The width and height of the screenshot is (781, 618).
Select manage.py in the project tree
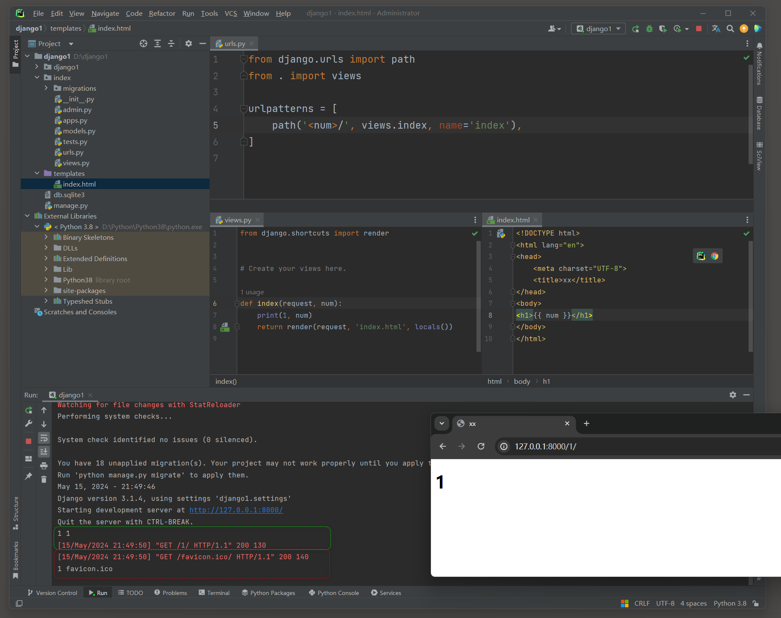(71, 205)
